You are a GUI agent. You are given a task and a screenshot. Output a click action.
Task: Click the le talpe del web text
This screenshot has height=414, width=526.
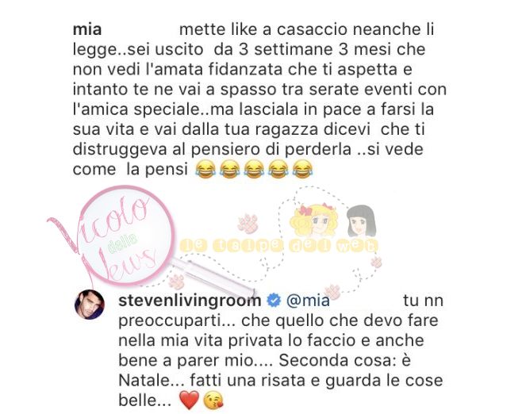(x=280, y=246)
